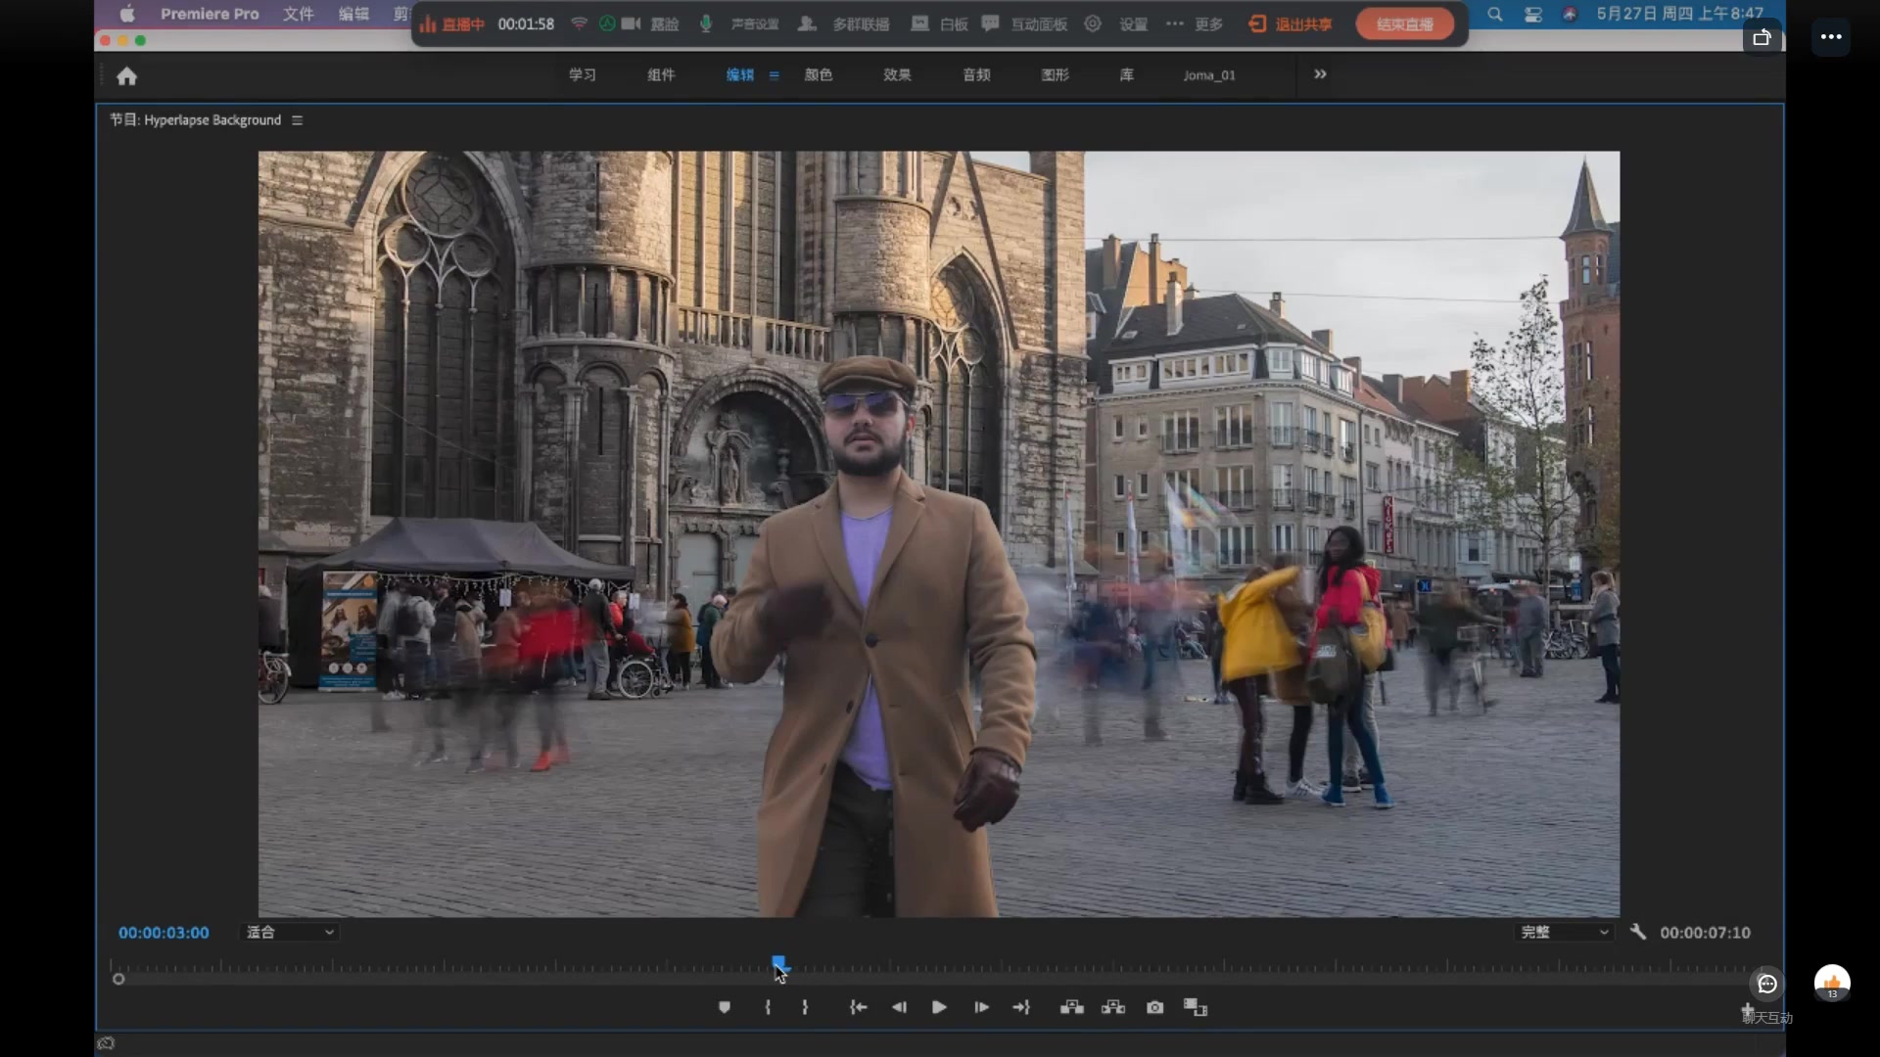Switch to 图形 workspace
Viewport: 1880px width, 1057px height.
pos(1055,75)
